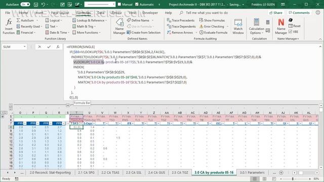Confirm formula with the checkmark button
Image resolution: width=324 pixels, height=182 pixels.
click(49, 47)
